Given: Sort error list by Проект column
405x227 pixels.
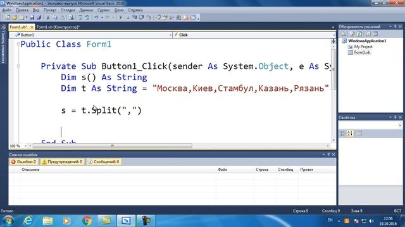Looking at the screenshot, I should tap(306, 170).
